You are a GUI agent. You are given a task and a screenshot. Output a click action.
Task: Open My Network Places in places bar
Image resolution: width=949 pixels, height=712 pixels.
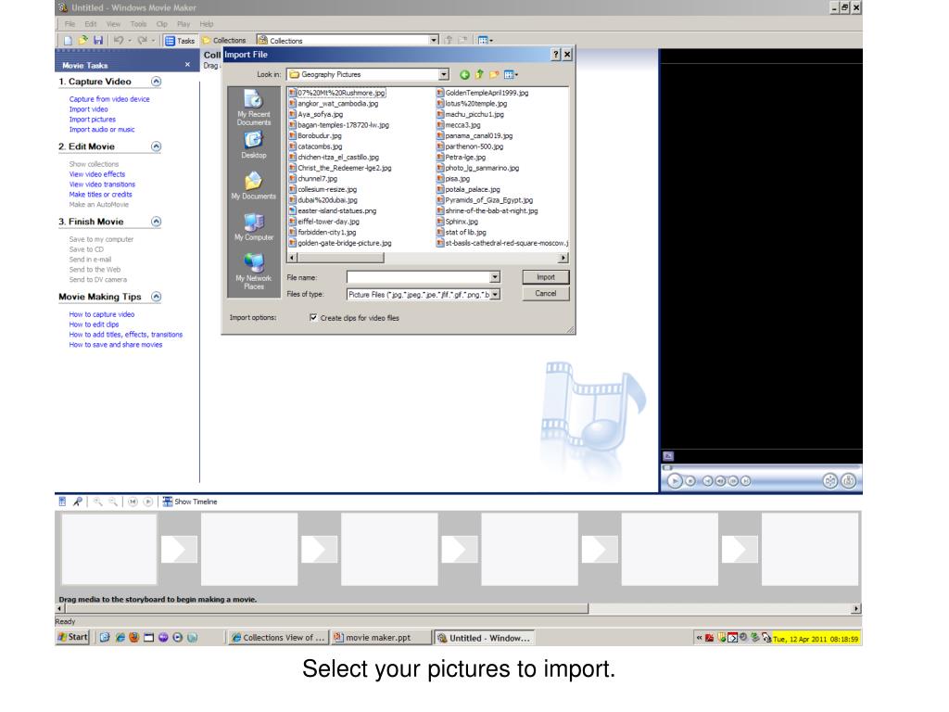[254, 272]
